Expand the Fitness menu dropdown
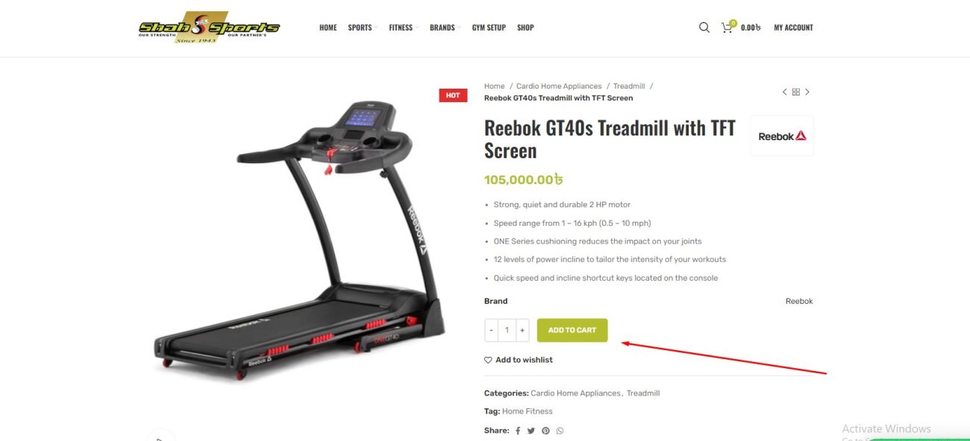The height and width of the screenshot is (441, 970). 403,28
